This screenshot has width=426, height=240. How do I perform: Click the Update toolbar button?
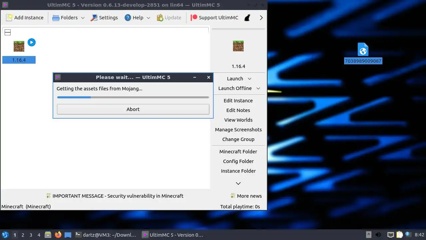click(x=169, y=18)
